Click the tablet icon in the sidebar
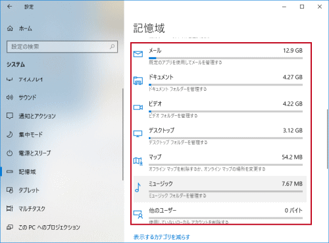329x243 pixels. click(10, 190)
